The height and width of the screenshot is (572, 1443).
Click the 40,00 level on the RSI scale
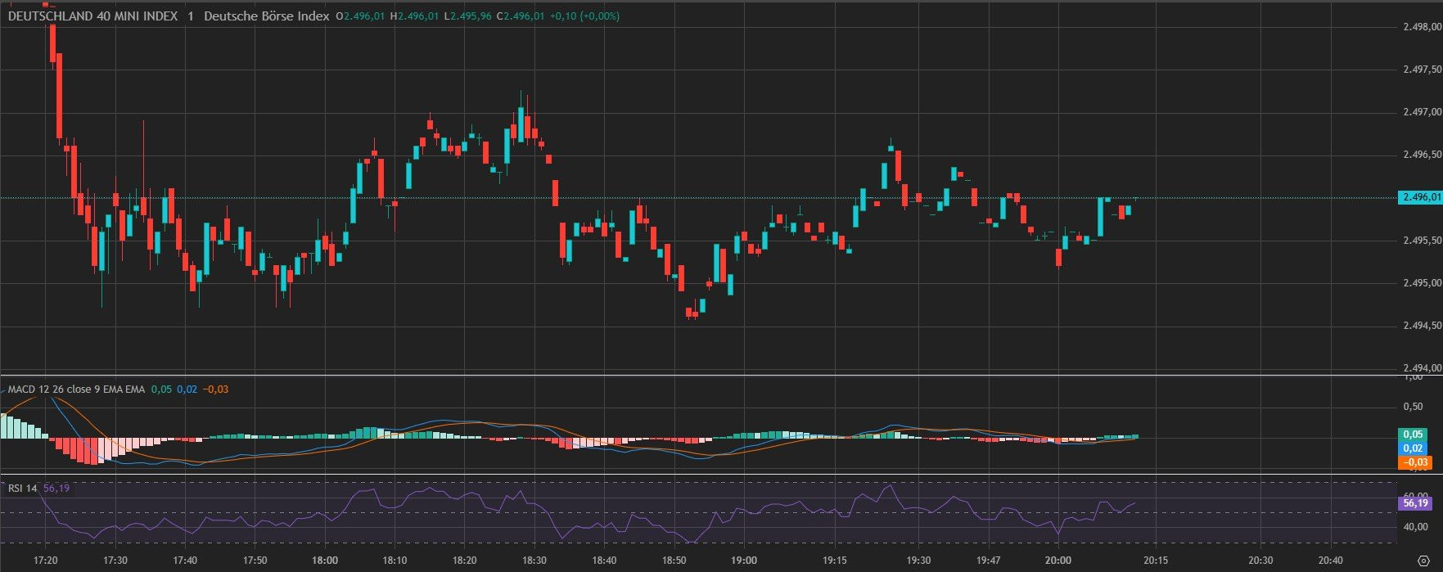pos(1415,528)
